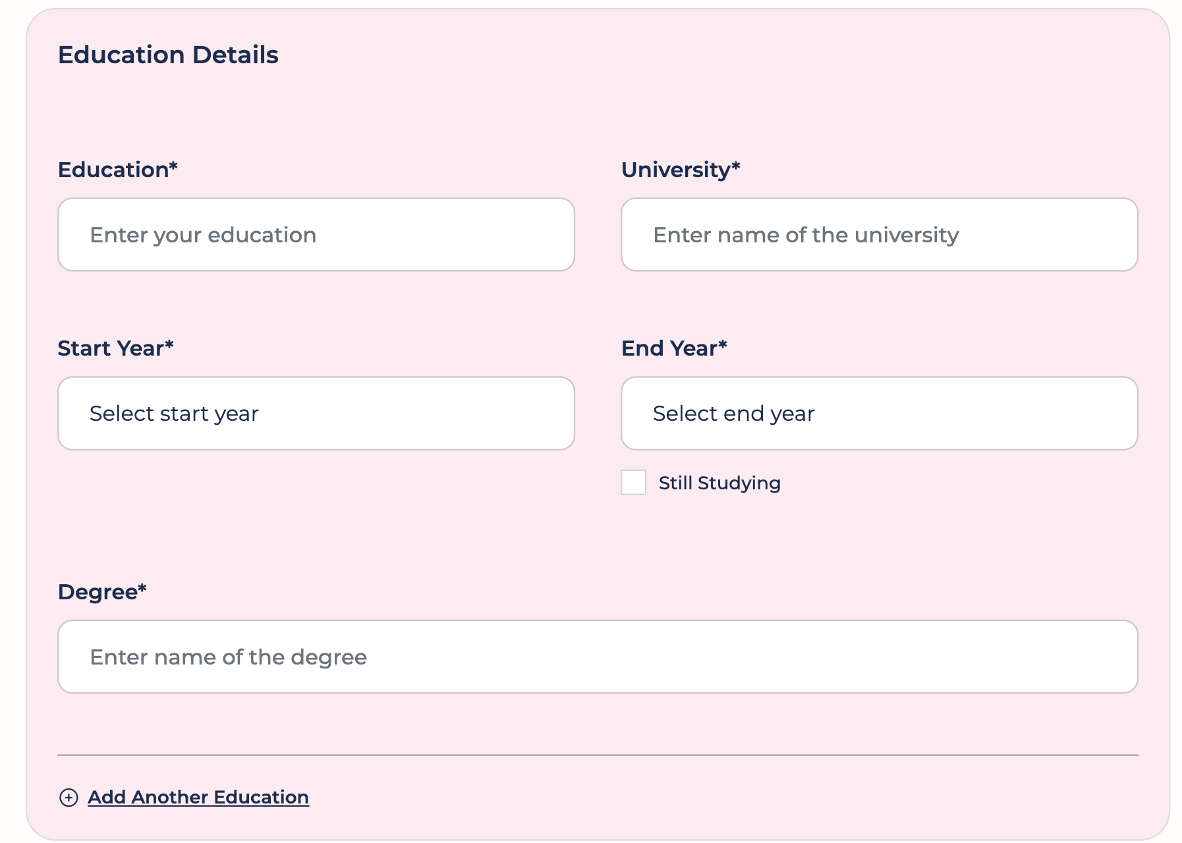Open the Select start year dropdown

pos(316,414)
